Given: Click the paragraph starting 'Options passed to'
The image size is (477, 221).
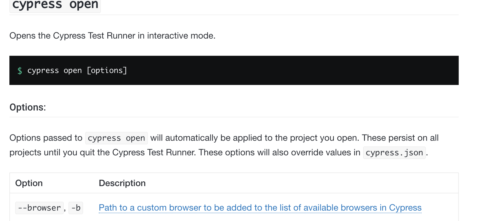Looking at the screenshot, I should [224, 145].
